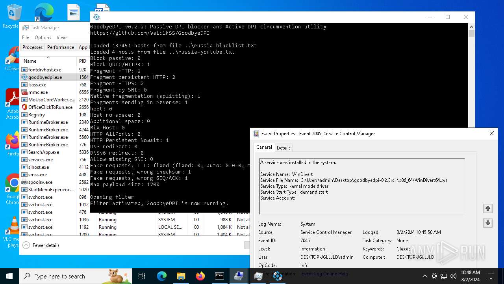Click the Event Properties window title icon
504x284 pixels.
pos(256,134)
